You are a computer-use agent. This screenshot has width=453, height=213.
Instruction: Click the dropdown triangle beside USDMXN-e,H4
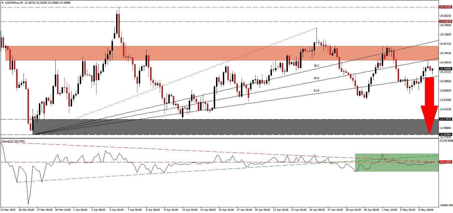tap(3, 3)
